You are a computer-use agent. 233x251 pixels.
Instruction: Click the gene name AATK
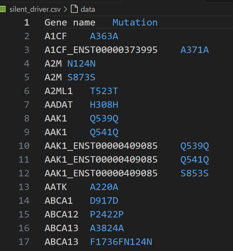point(56,187)
